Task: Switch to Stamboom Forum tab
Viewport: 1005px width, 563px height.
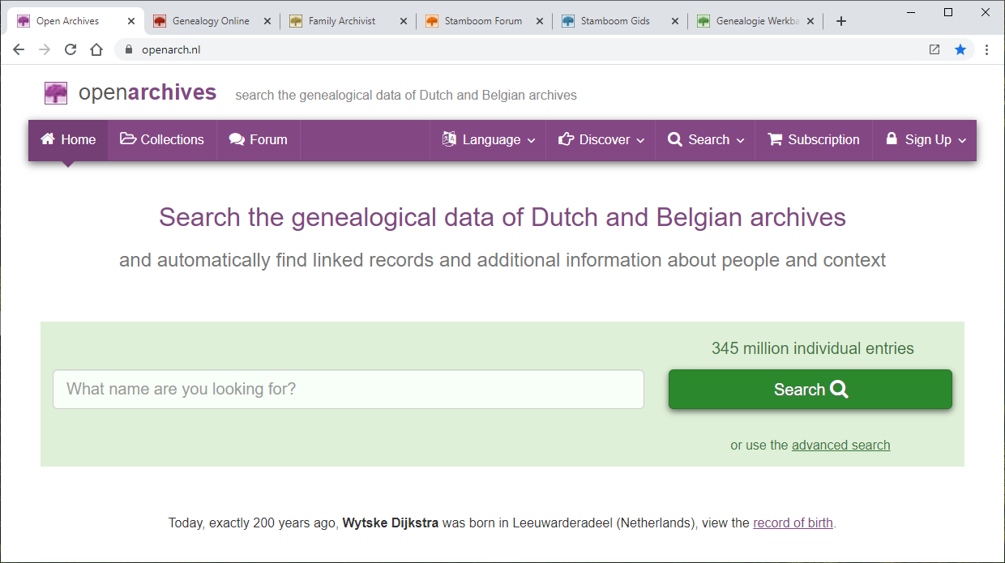Action: pyautogui.click(x=483, y=21)
